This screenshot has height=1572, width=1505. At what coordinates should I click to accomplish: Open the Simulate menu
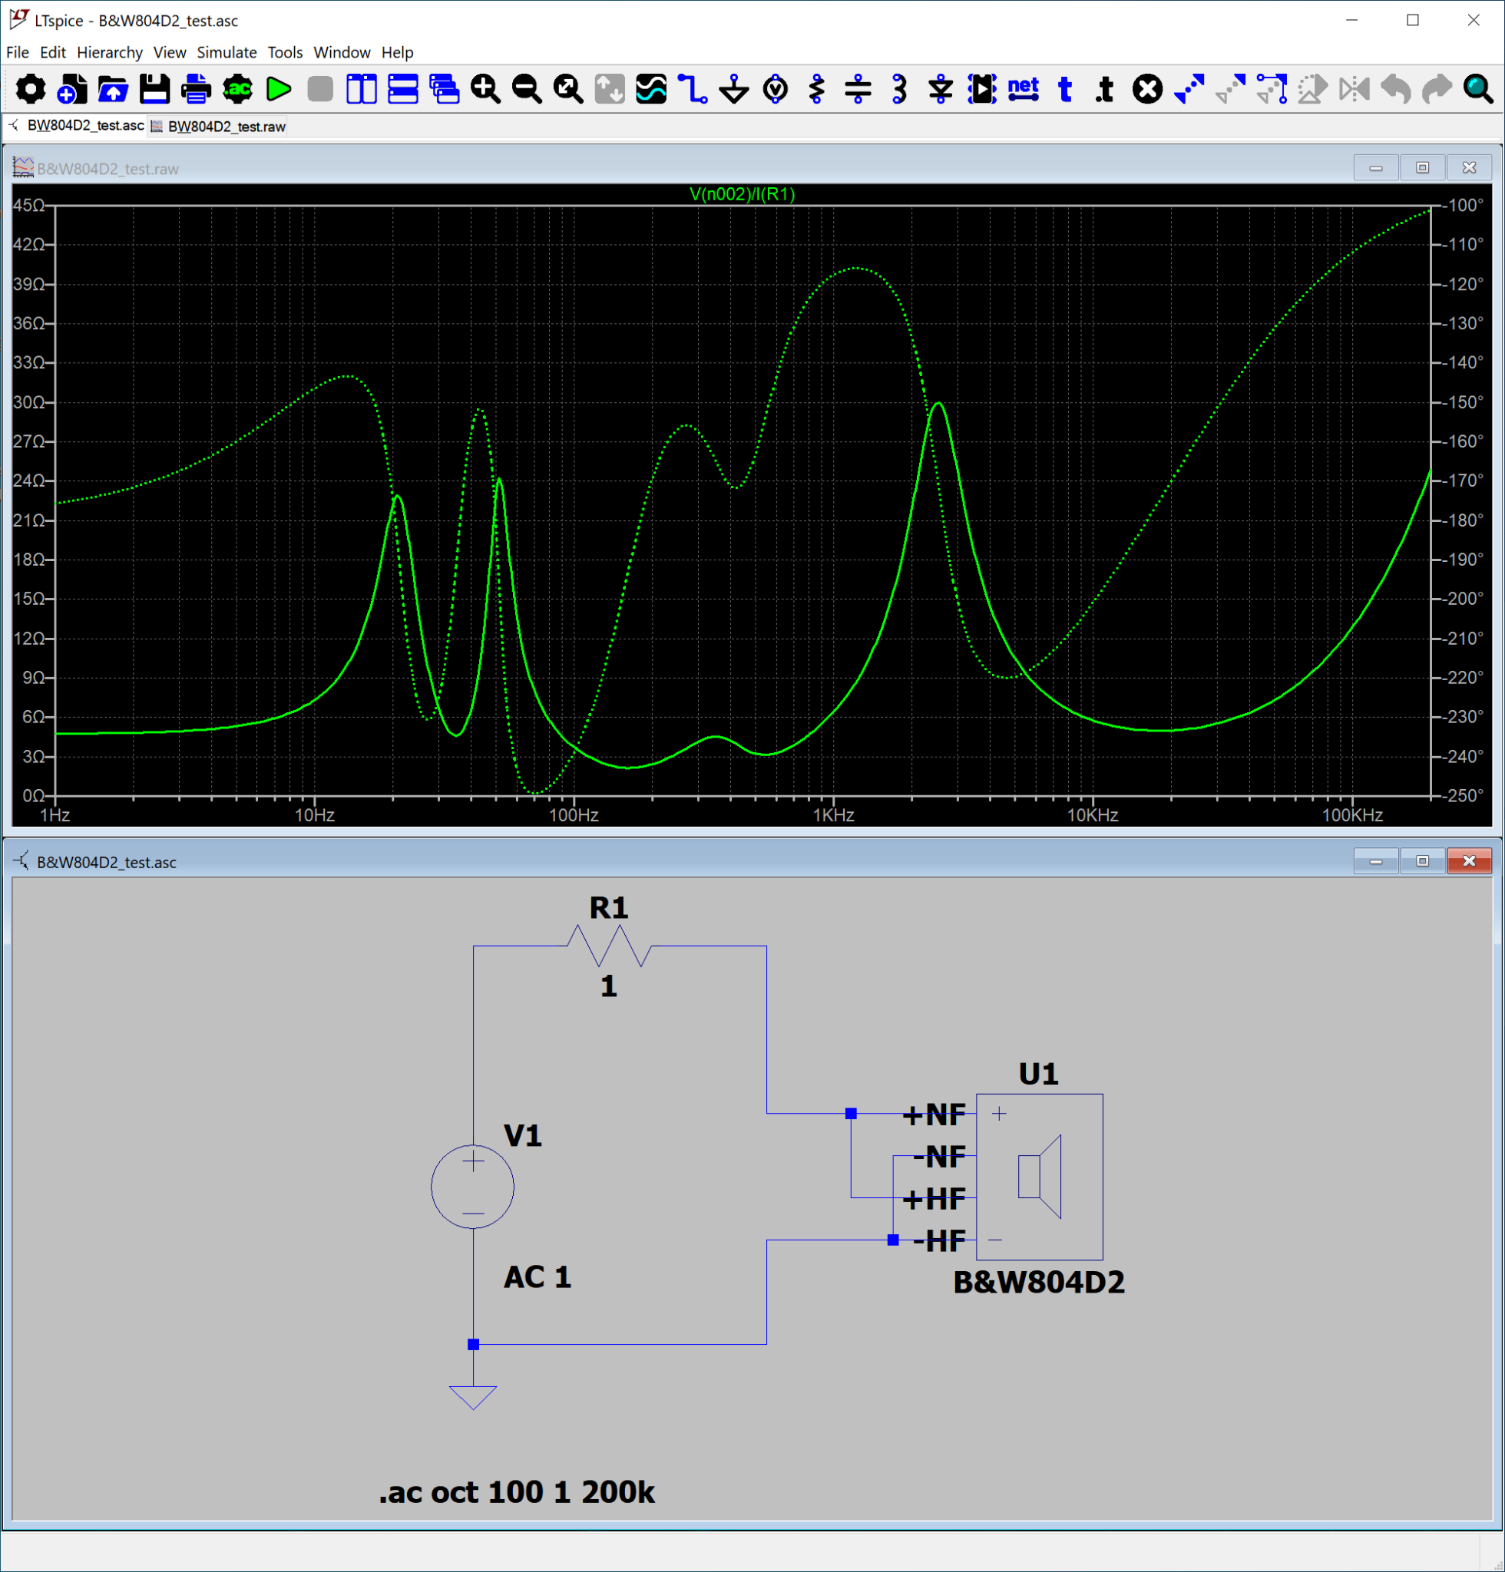227,52
